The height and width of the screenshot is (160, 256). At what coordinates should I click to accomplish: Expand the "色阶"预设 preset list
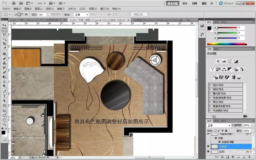pyautogui.click(x=210, y=85)
